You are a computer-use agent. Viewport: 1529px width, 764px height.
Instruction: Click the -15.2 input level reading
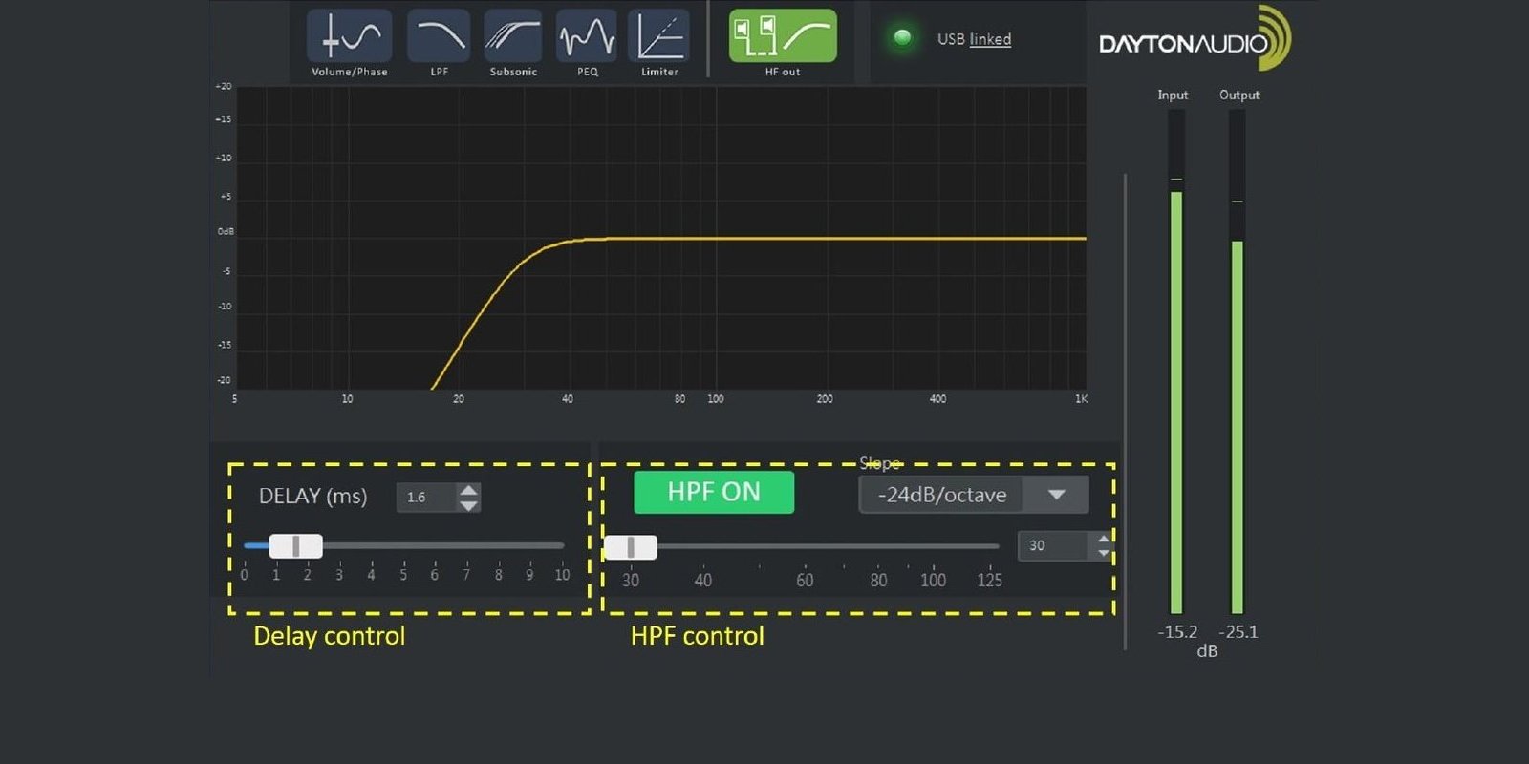point(1177,632)
